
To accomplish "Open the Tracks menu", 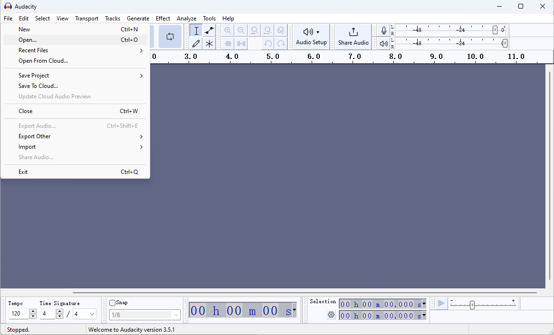I will pos(112,19).
